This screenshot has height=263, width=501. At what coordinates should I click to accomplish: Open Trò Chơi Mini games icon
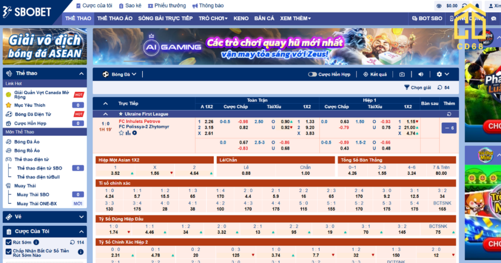[x=485, y=156]
